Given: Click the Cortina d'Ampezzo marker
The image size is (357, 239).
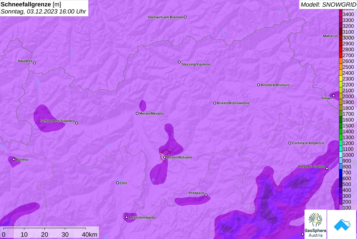Looking at the screenshot, I should coord(290,143).
